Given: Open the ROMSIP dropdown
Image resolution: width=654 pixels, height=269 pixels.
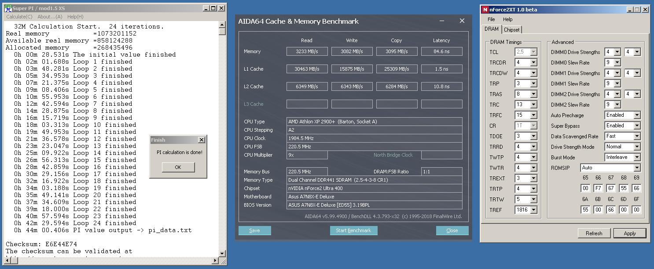Looking at the screenshot, I should point(636,168).
